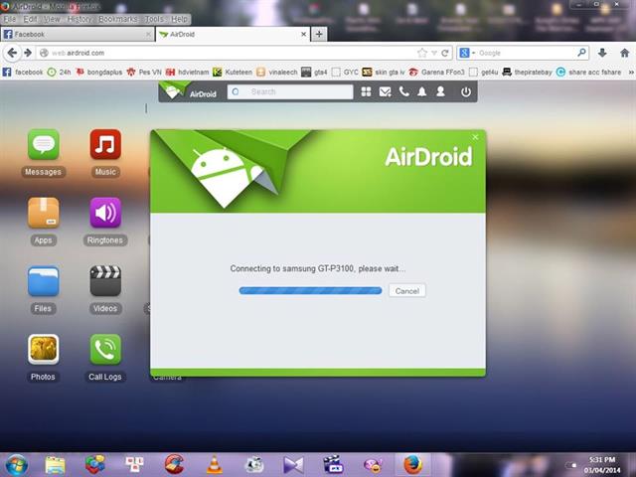Image resolution: width=636 pixels, height=477 pixels.
Task: Open the Videos clapperboard icon
Action: pyautogui.click(x=105, y=281)
